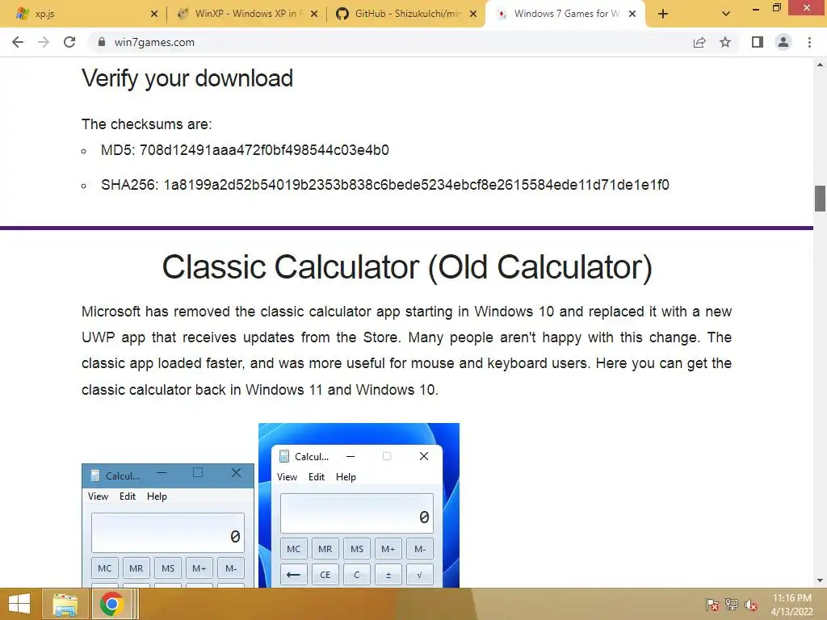Screen dimensions: 827x620
Task: Open the browser side panel
Action: [x=758, y=42]
